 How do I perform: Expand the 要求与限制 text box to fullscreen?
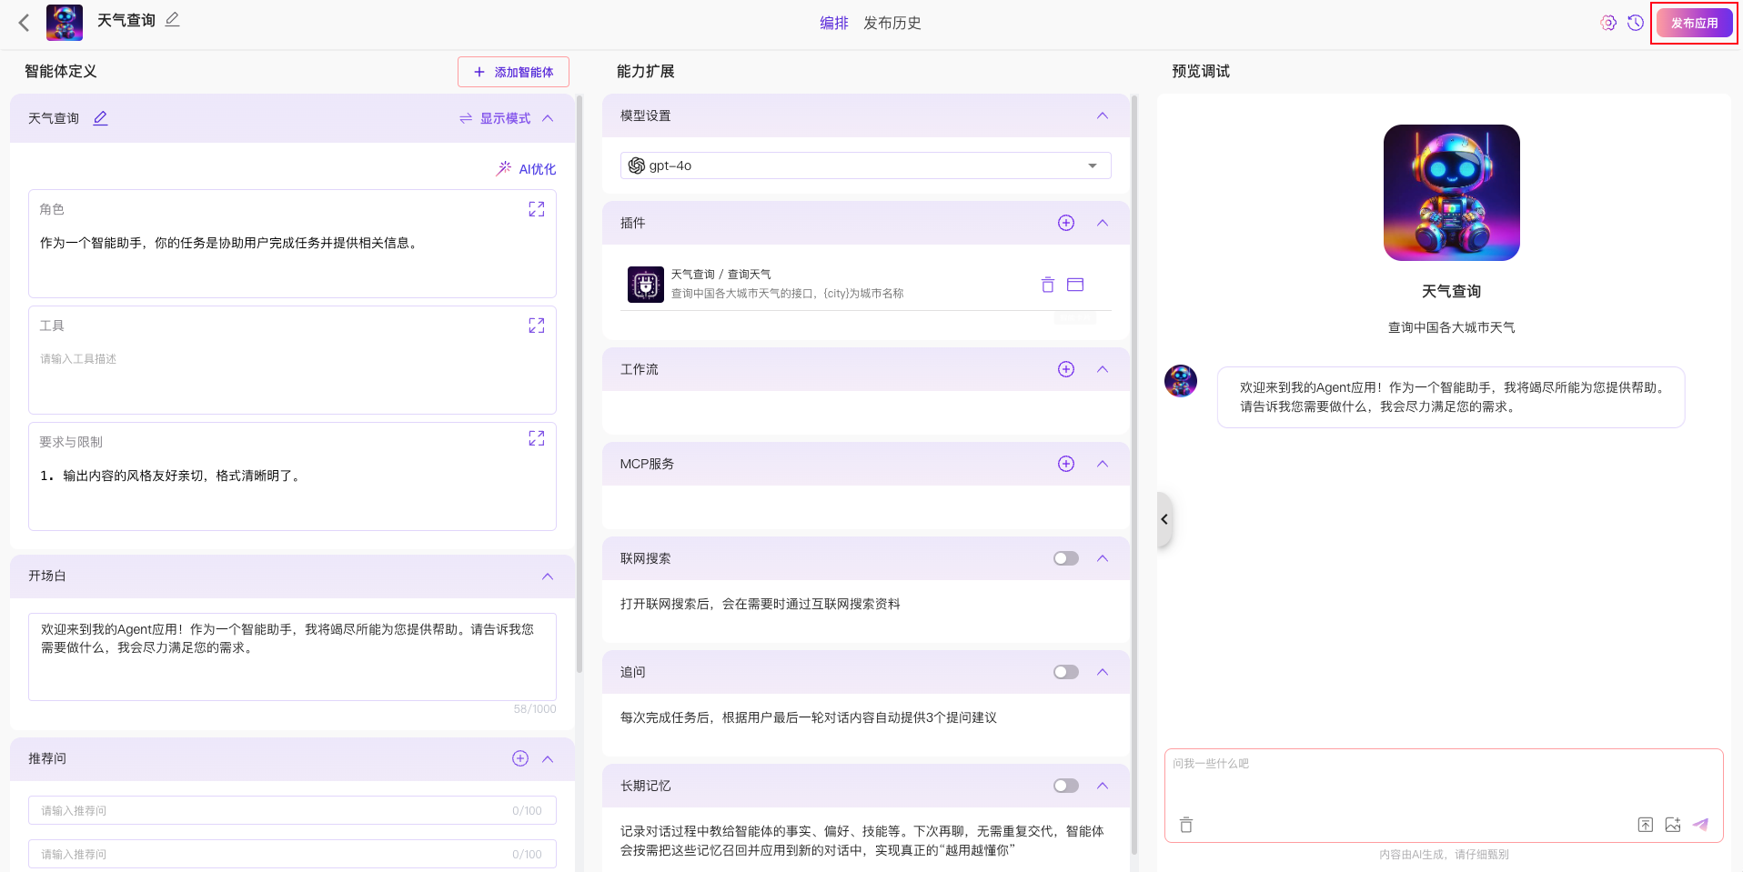537,438
